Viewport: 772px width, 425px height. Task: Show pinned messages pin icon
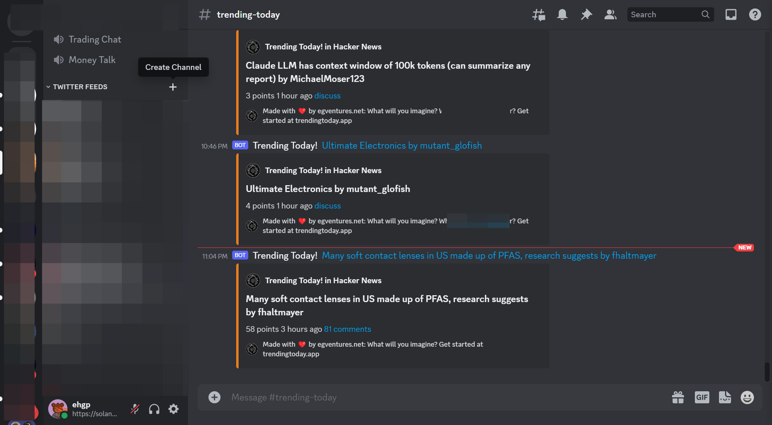point(586,15)
